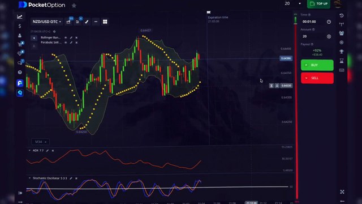Click the current price label 0.64386

click(x=286, y=58)
